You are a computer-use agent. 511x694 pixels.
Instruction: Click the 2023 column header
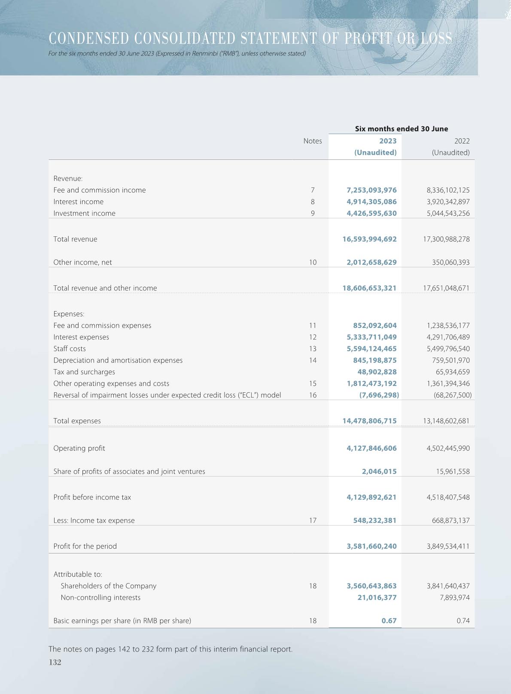tap(388, 141)
